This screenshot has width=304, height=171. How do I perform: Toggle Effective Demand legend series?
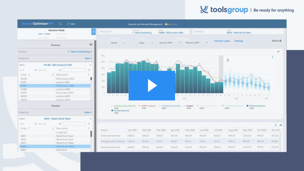[x=256, y=106]
